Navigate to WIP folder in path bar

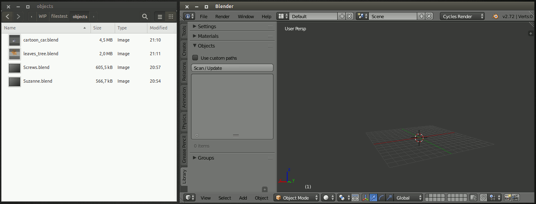(42, 17)
